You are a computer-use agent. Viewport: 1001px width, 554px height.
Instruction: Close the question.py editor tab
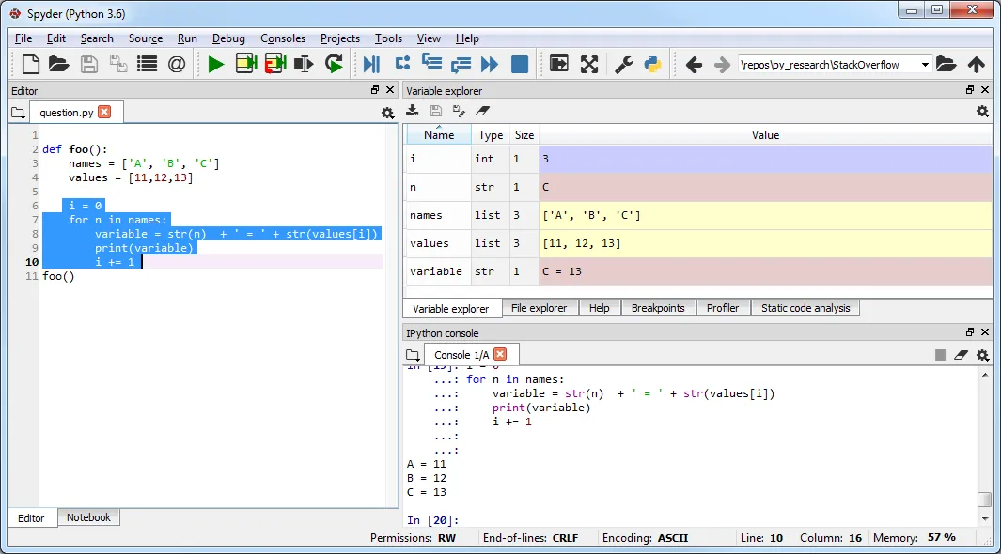click(x=104, y=112)
